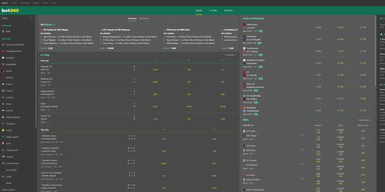Select NY Knicks money line 1.80
385x192 pixels.
tap(363, 131)
